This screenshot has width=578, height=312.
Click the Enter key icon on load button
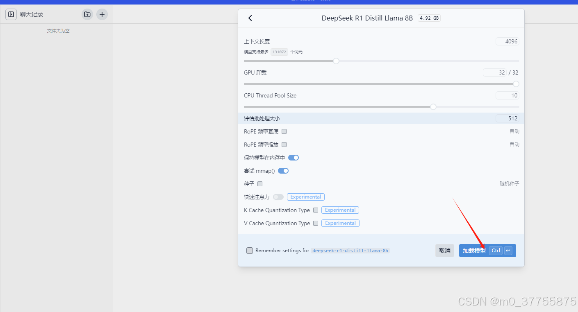tap(508, 251)
